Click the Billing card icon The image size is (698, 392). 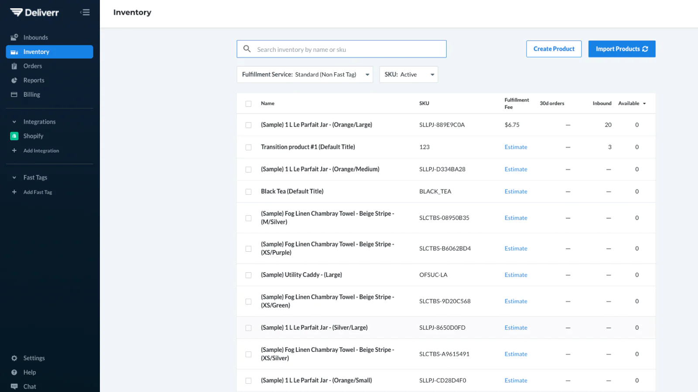tap(14, 95)
